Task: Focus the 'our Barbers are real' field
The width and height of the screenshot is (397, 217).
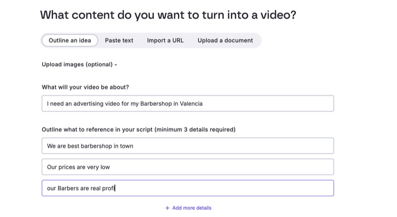Action: (188, 188)
